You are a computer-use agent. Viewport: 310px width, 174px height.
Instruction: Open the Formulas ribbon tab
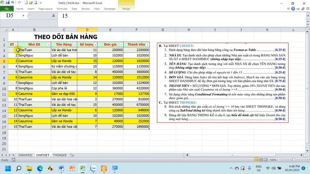[x=62, y=9]
